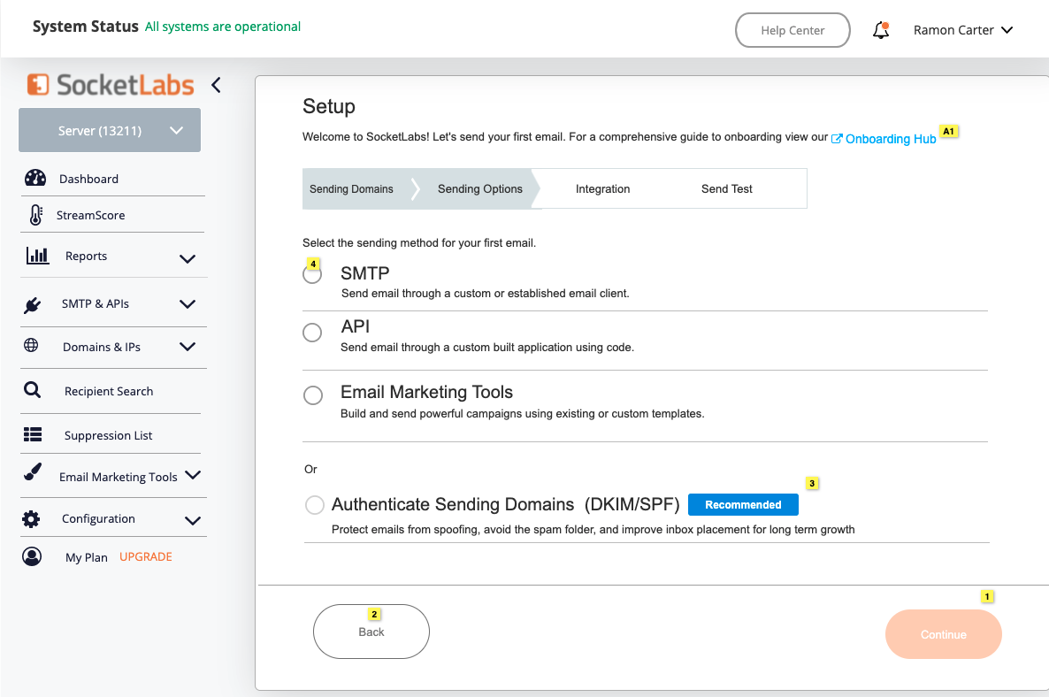The width and height of the screenshot is (1049, 697).
Task: Click the Recipient Search magnifier icon
Action: [x=32, y=389]
